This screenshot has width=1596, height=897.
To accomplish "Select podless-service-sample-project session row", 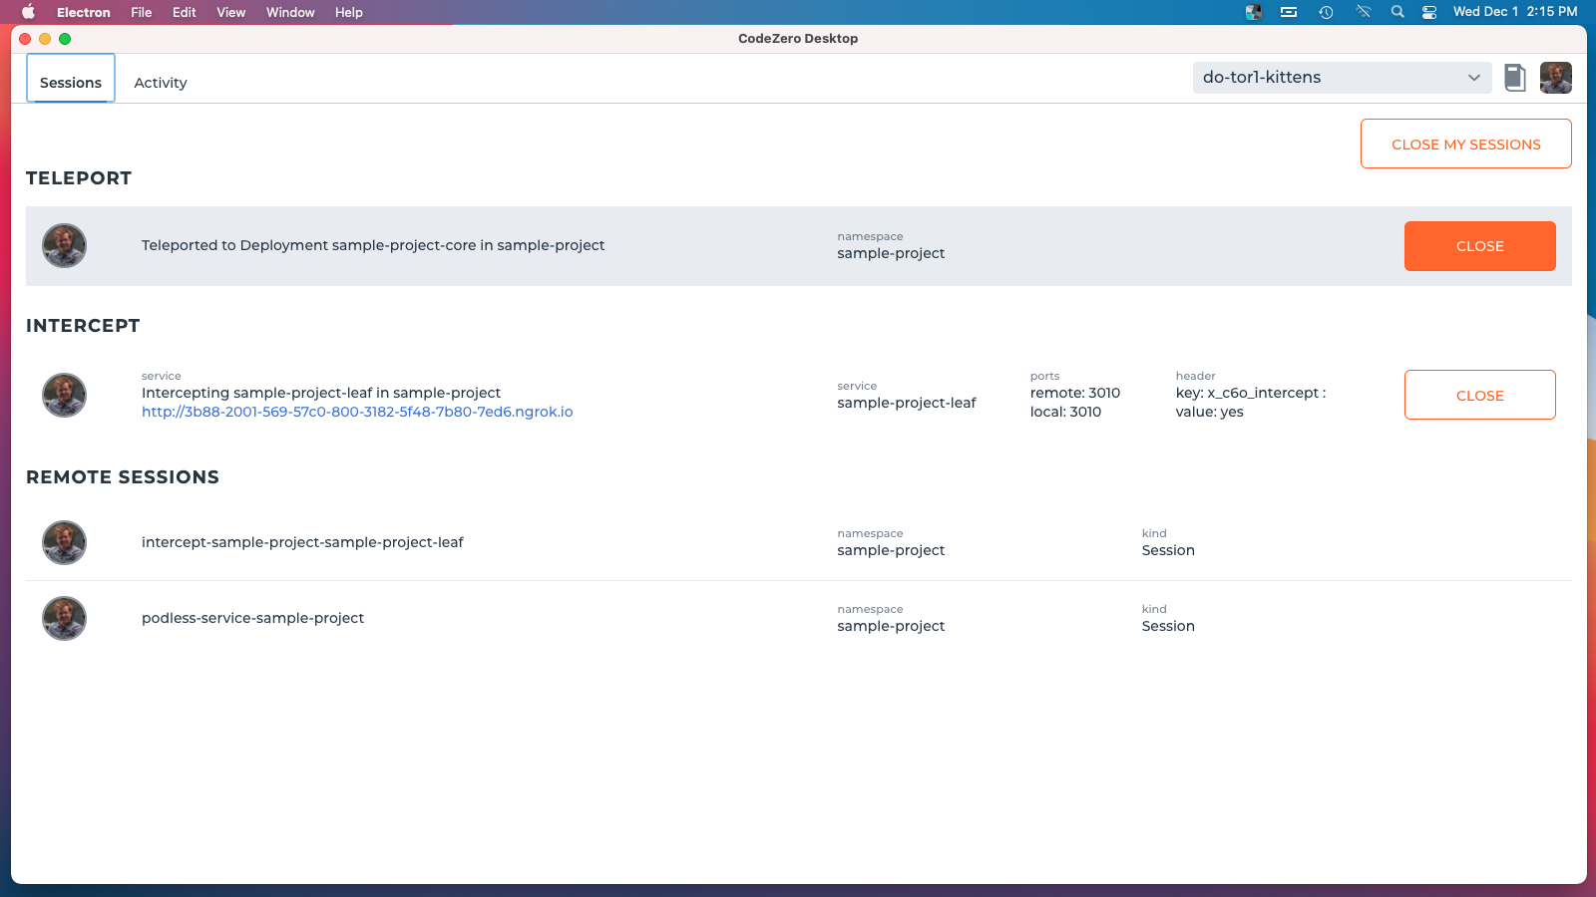I will pos(799,619).
